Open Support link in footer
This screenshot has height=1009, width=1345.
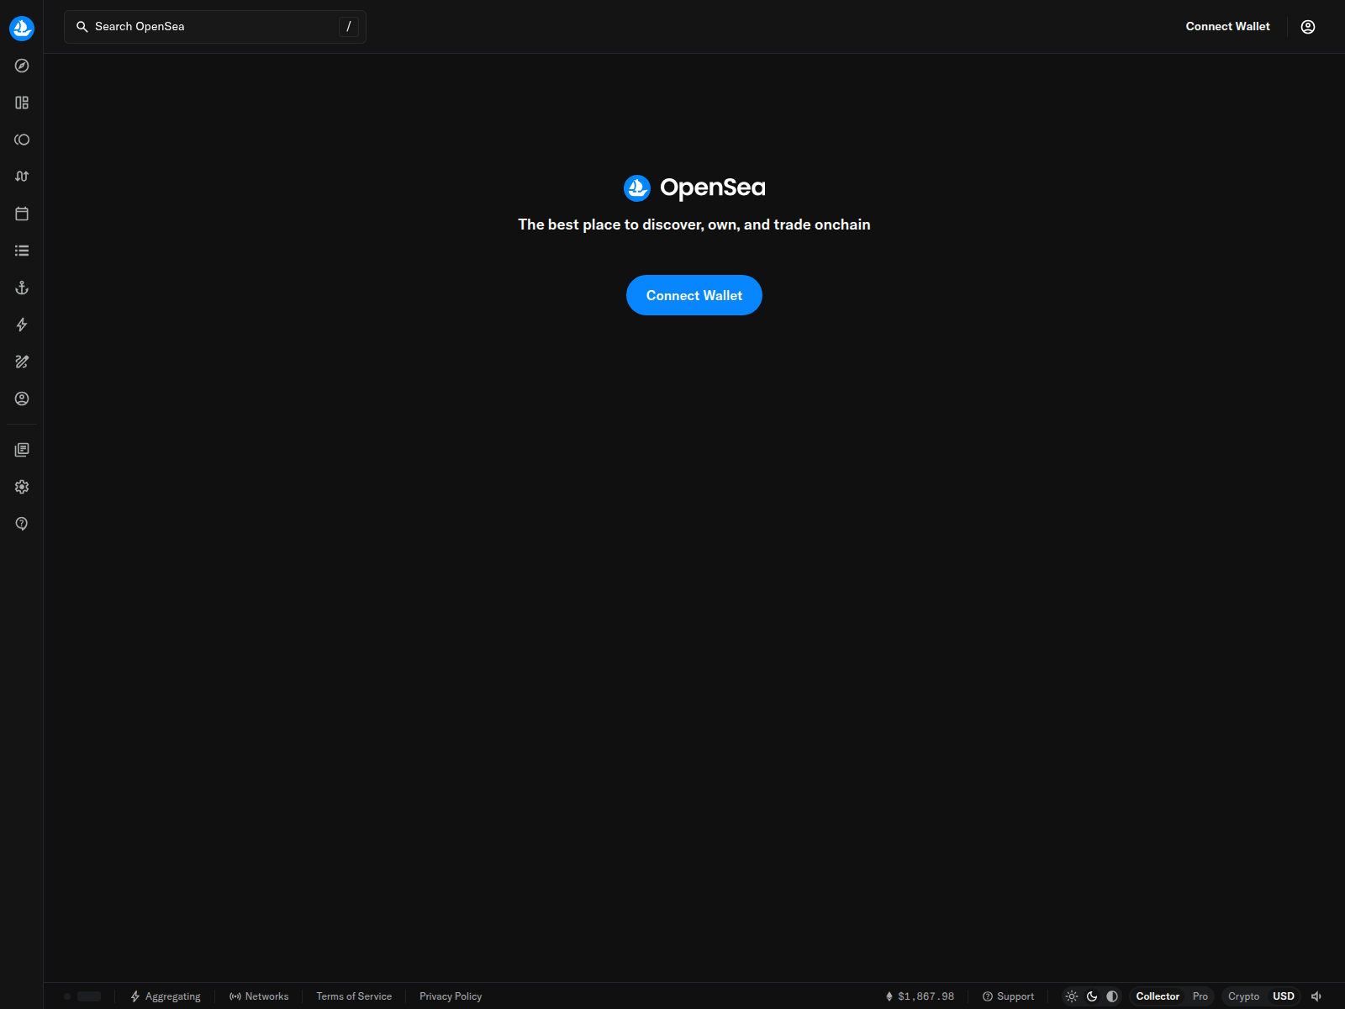coord(1009,996)
